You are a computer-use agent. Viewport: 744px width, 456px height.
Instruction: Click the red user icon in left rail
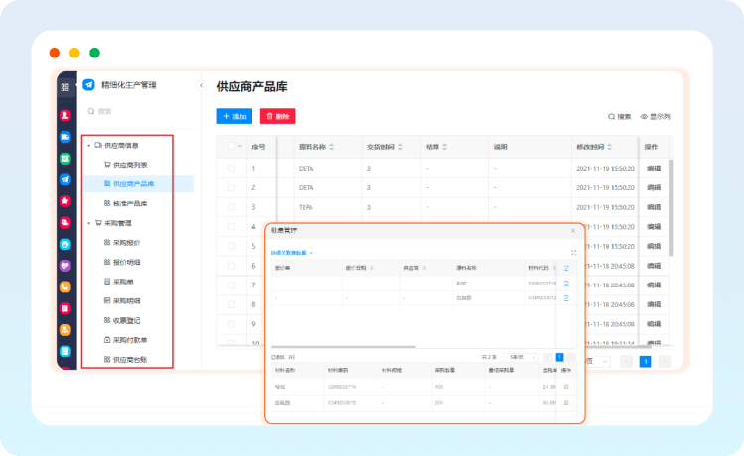point(65,115)
